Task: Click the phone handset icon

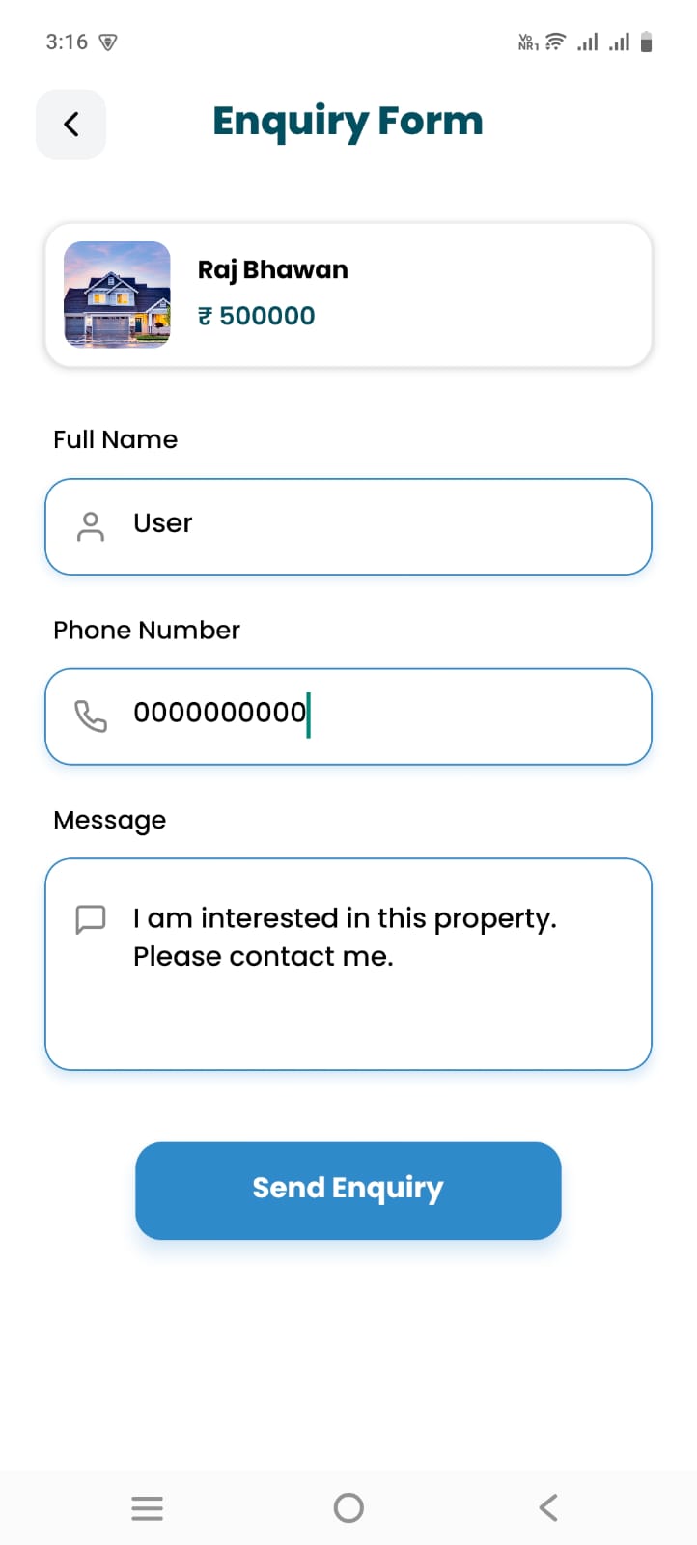Action: [91, 716]
